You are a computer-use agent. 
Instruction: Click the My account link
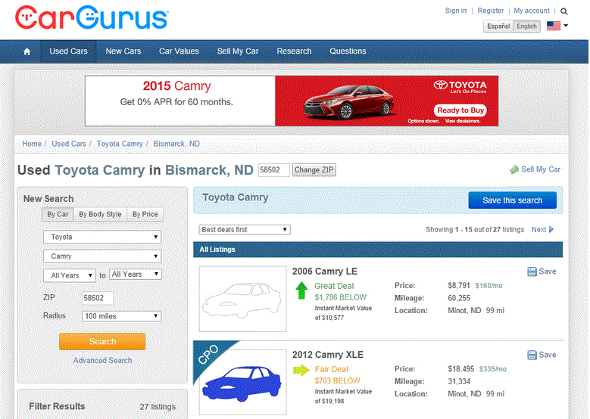pyautogui.click(x=531, y=11)
